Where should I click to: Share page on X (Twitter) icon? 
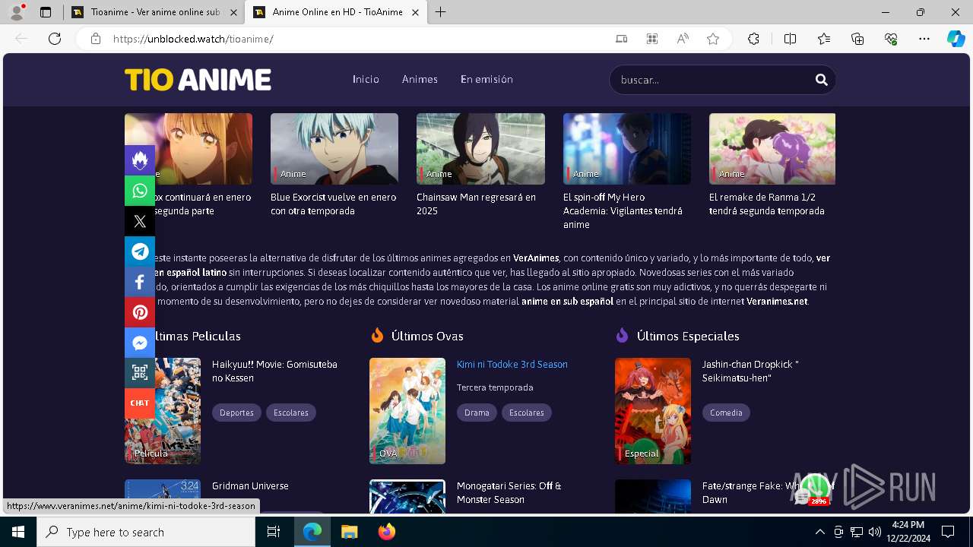click(140, 221)
